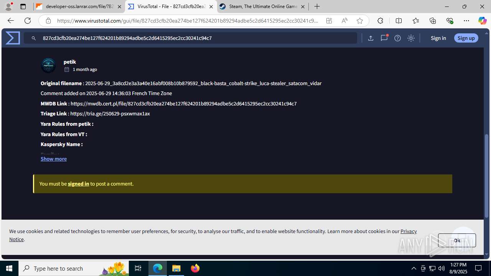Reload the page with refresh icon
The width and height of the screenshot is (491, 276).
click(28, 21)
